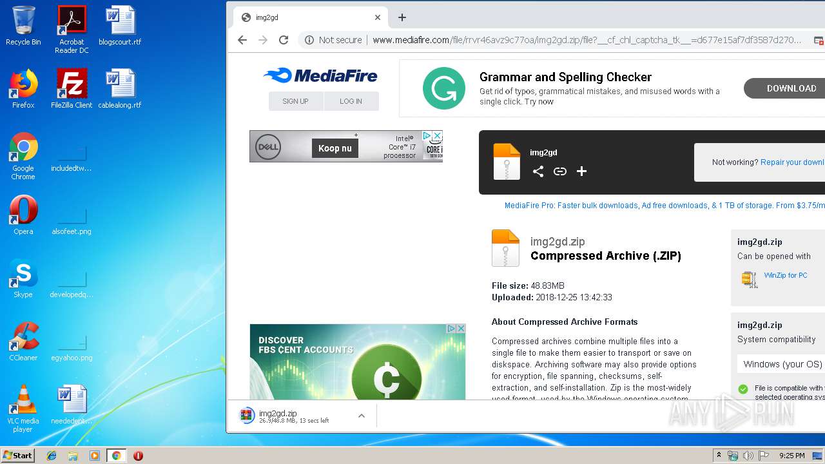Launch VLC media player from desktop

click(x=23, y=409)
